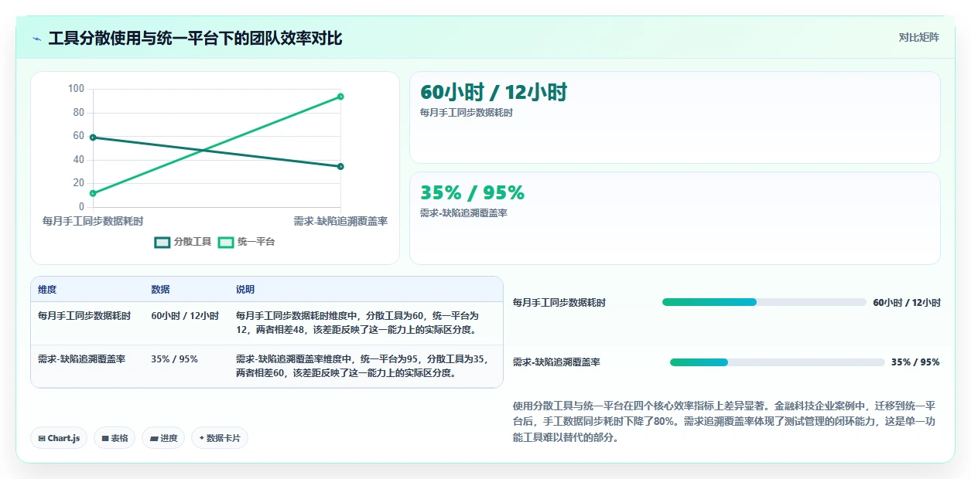This screenshot has width=971, height=479.
Task: Click the 每月手工同步数据耗时 table row label
Action: point(84,316)
